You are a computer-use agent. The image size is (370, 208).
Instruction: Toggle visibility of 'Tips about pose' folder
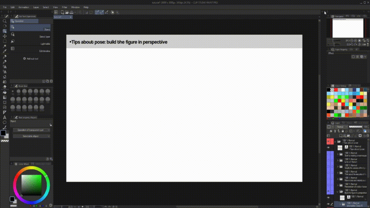point(328,141)
